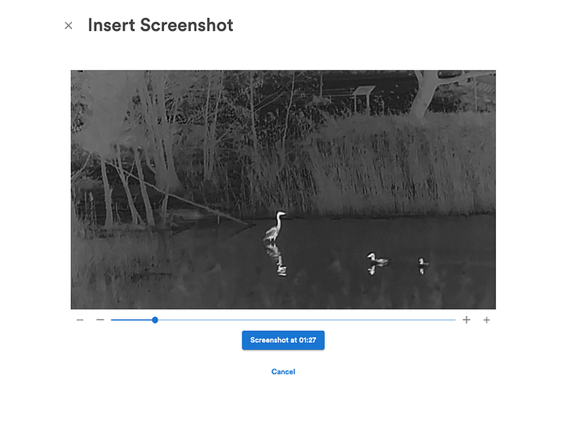Step back with the larger minus icon
Image resolution: width=566 pixels, height=435 pixels.
pos(100,319)
